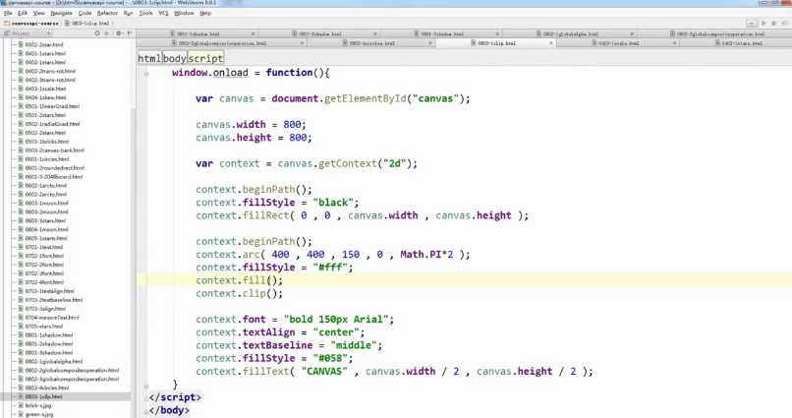
Task: Open the Refactor menu
Action: coord(107,13)
